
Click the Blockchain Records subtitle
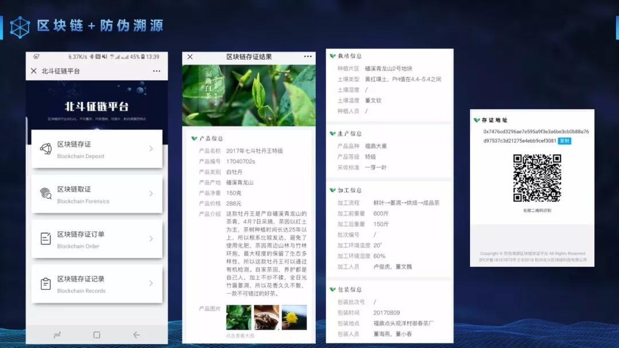point(81,291)
